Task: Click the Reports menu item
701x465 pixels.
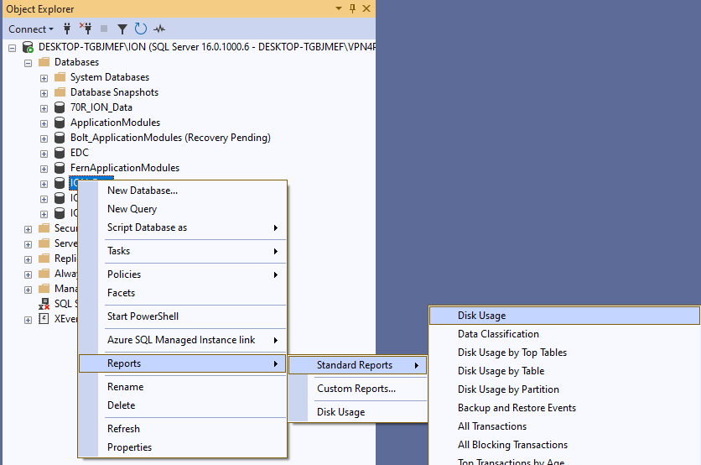Action: tap(183, 363)
